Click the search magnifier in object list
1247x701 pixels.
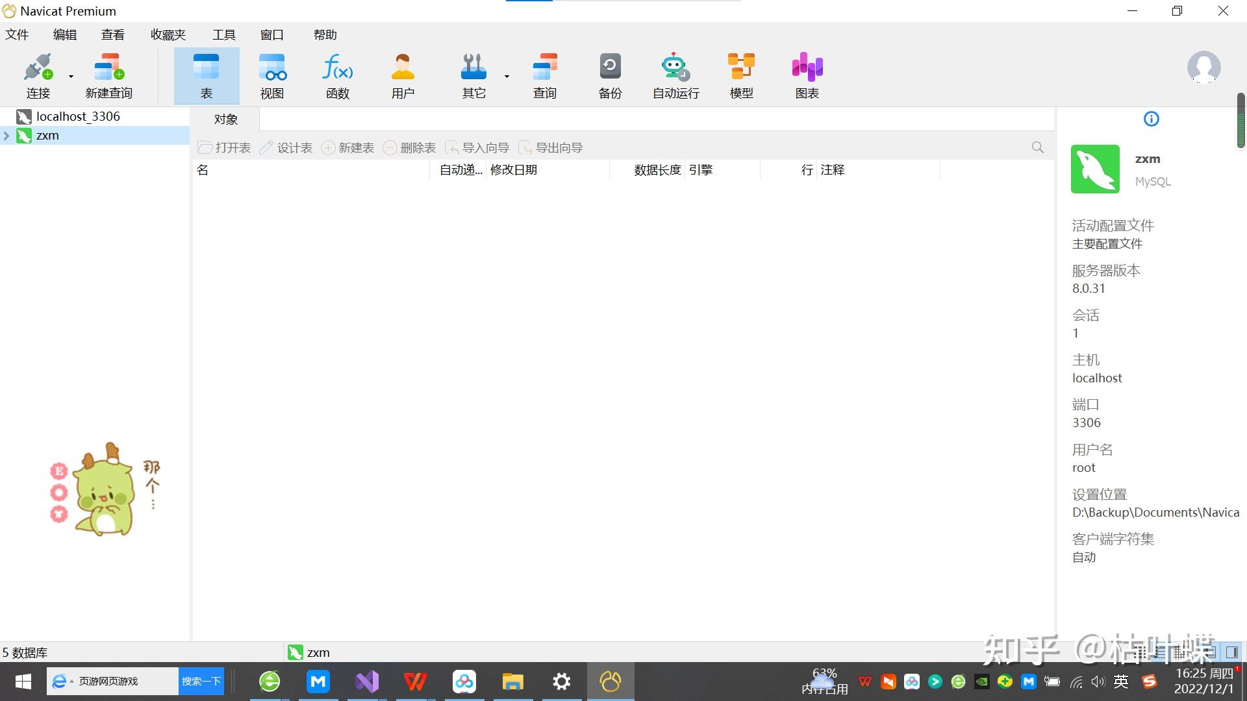[x=1038, y=148]
